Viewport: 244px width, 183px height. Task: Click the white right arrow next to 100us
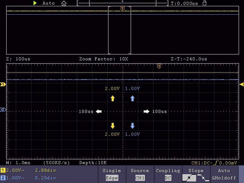[146, 111]
